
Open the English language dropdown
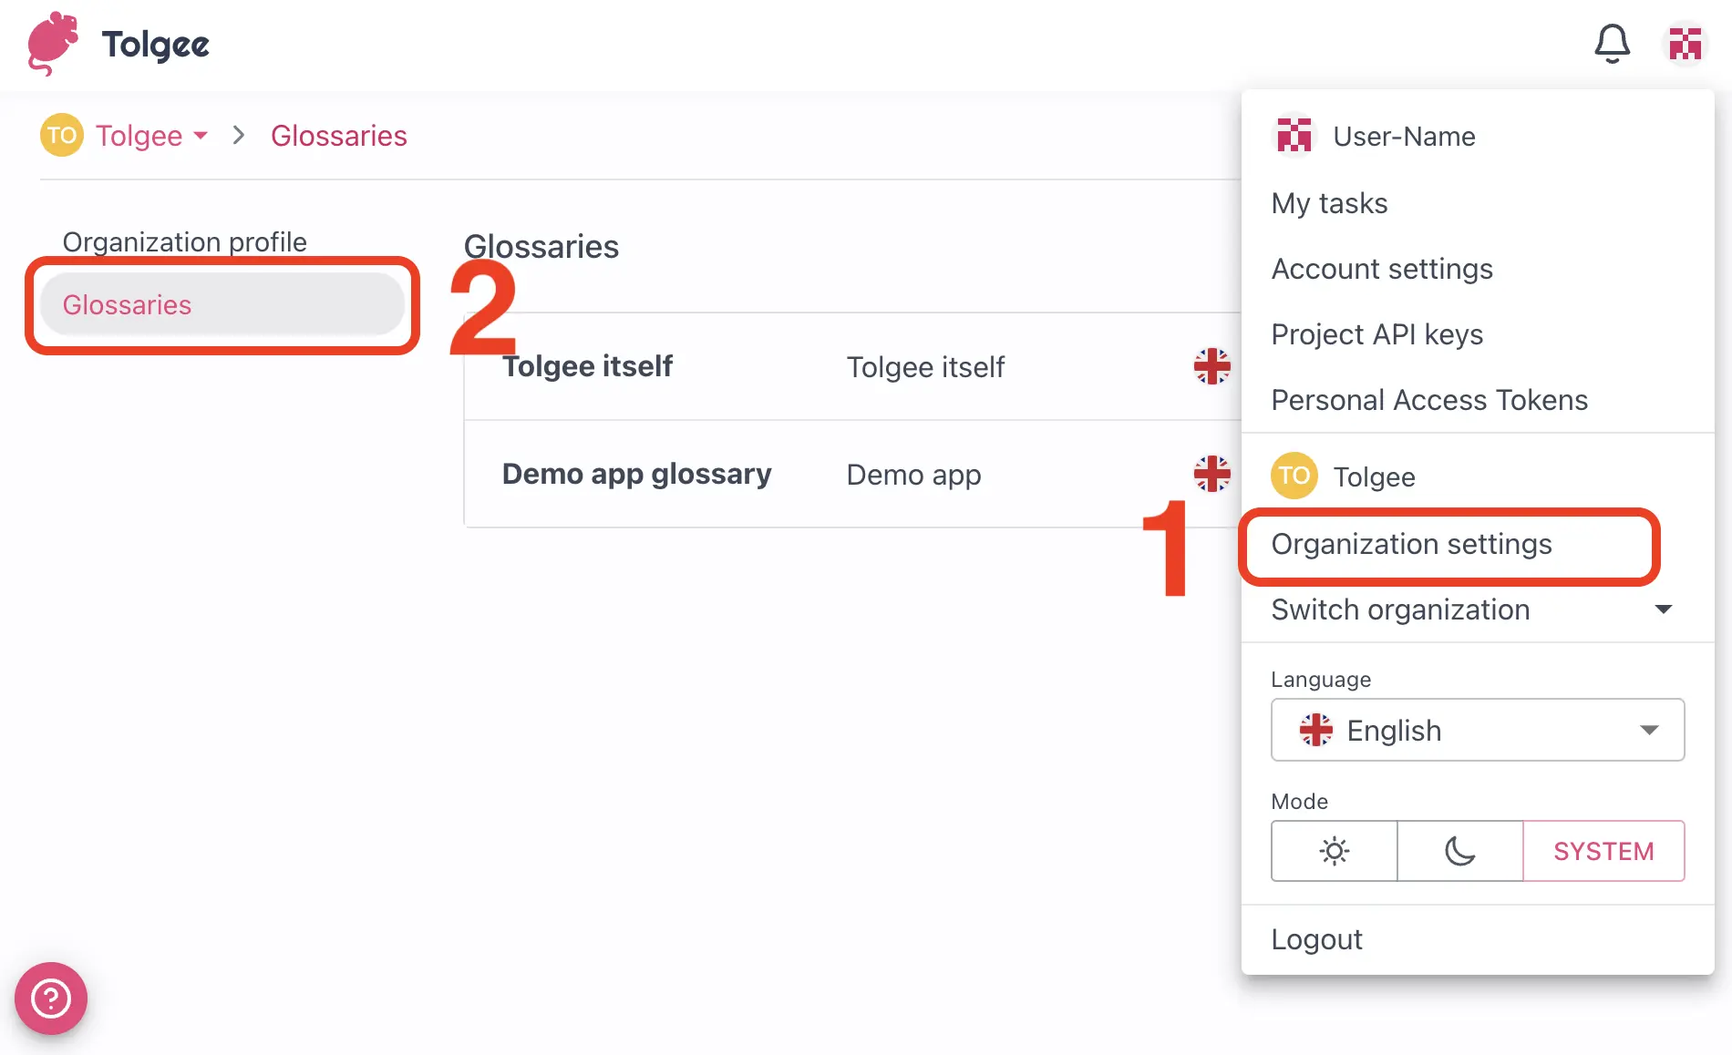pyautogui.click(x=1477, y=730)
